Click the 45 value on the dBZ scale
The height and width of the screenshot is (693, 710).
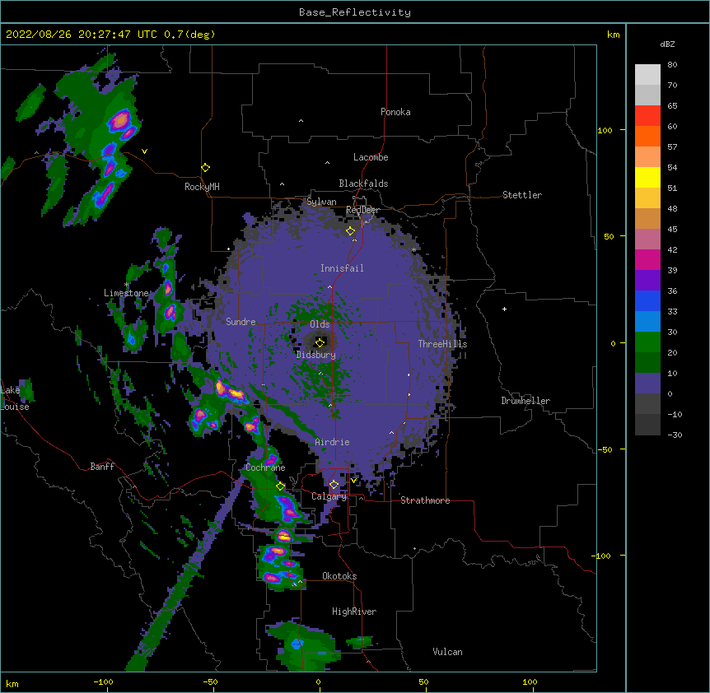[672, 229]
